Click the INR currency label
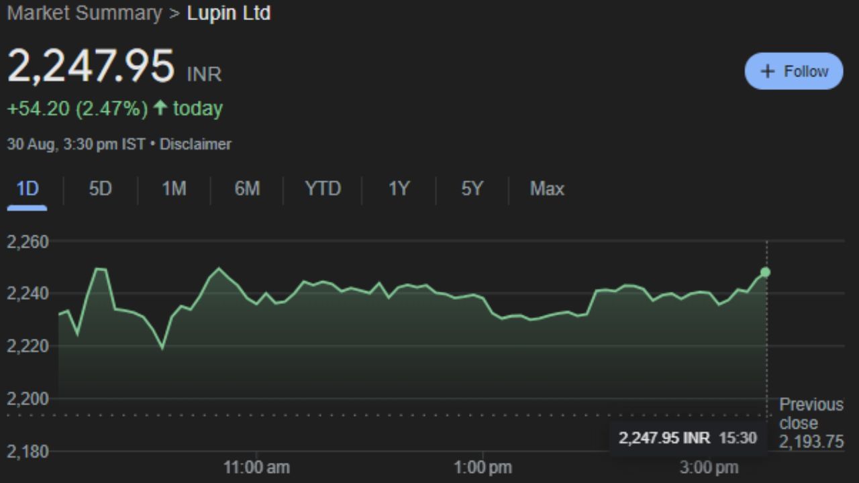The image size is (859, 483). point(204,74)
